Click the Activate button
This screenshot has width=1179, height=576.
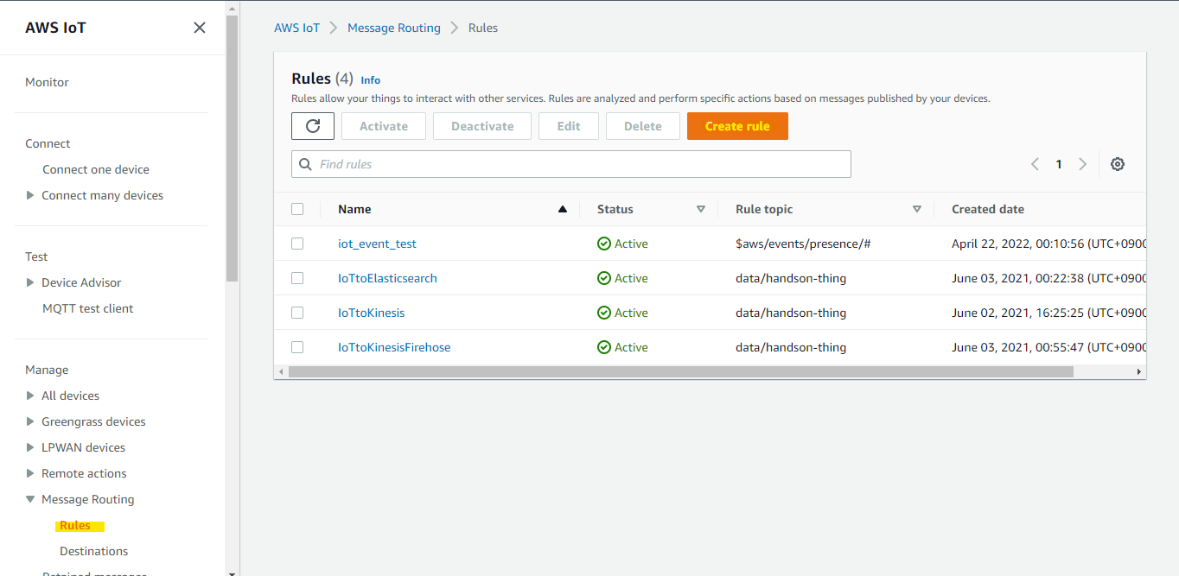[384, 126]
